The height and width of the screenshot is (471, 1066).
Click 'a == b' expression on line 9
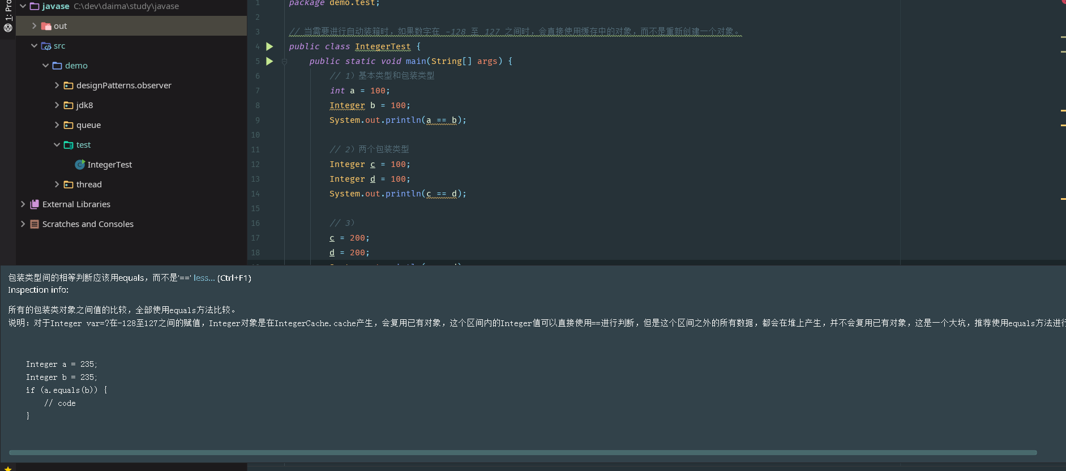[442, 121]
